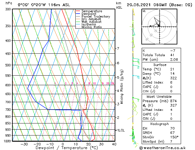Click the station header '0°00' 0°00'W 116m ASL'
This screenshot has width=195, height=150.
click(44, 5)
